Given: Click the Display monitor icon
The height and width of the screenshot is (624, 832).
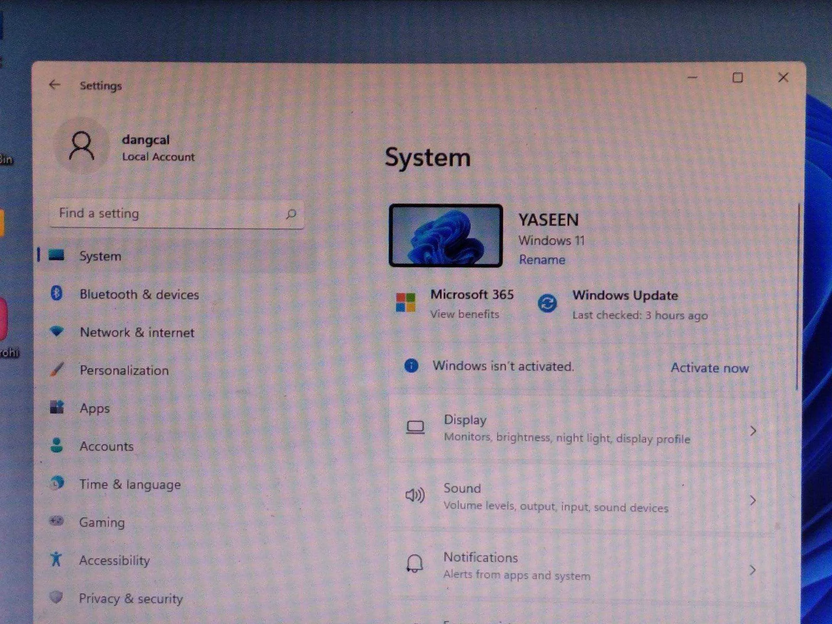Looking at the screenshot, I should pos(415,427).
